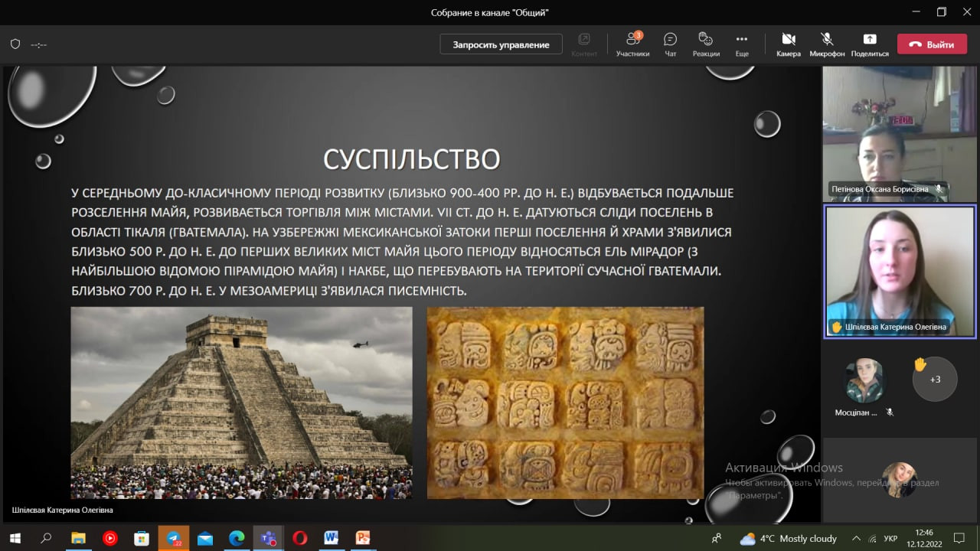The height and width of the screenshot is (551, 980).
Task: Click the shield security icon in the meeting bar
Action: coord(15,44)
